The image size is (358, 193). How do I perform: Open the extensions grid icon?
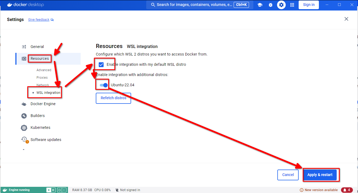tap(292, 5)
